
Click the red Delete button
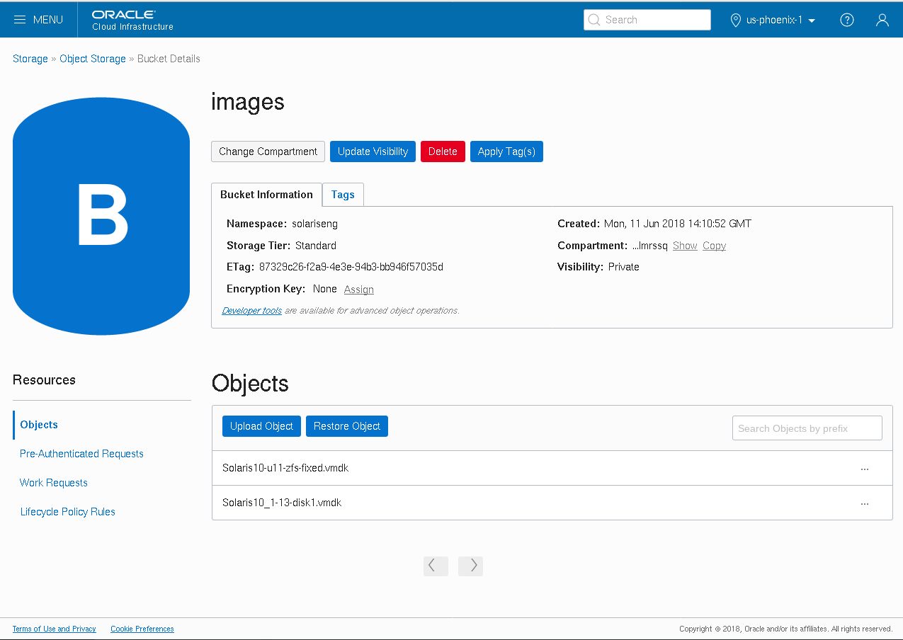click(443, 152)
